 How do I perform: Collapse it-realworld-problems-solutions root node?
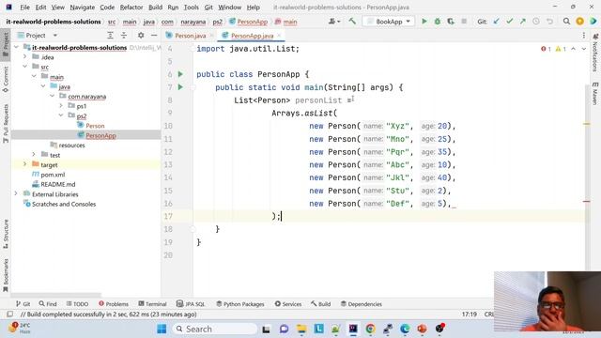point(17,47)
